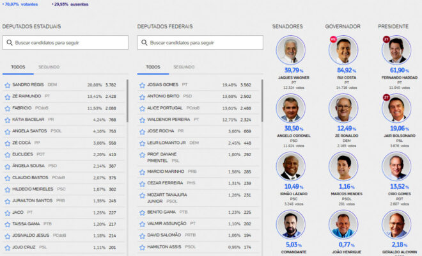Mark Alice Portugal with the star icon
This screenshot has height=256, width=422.
click(143, 108)
